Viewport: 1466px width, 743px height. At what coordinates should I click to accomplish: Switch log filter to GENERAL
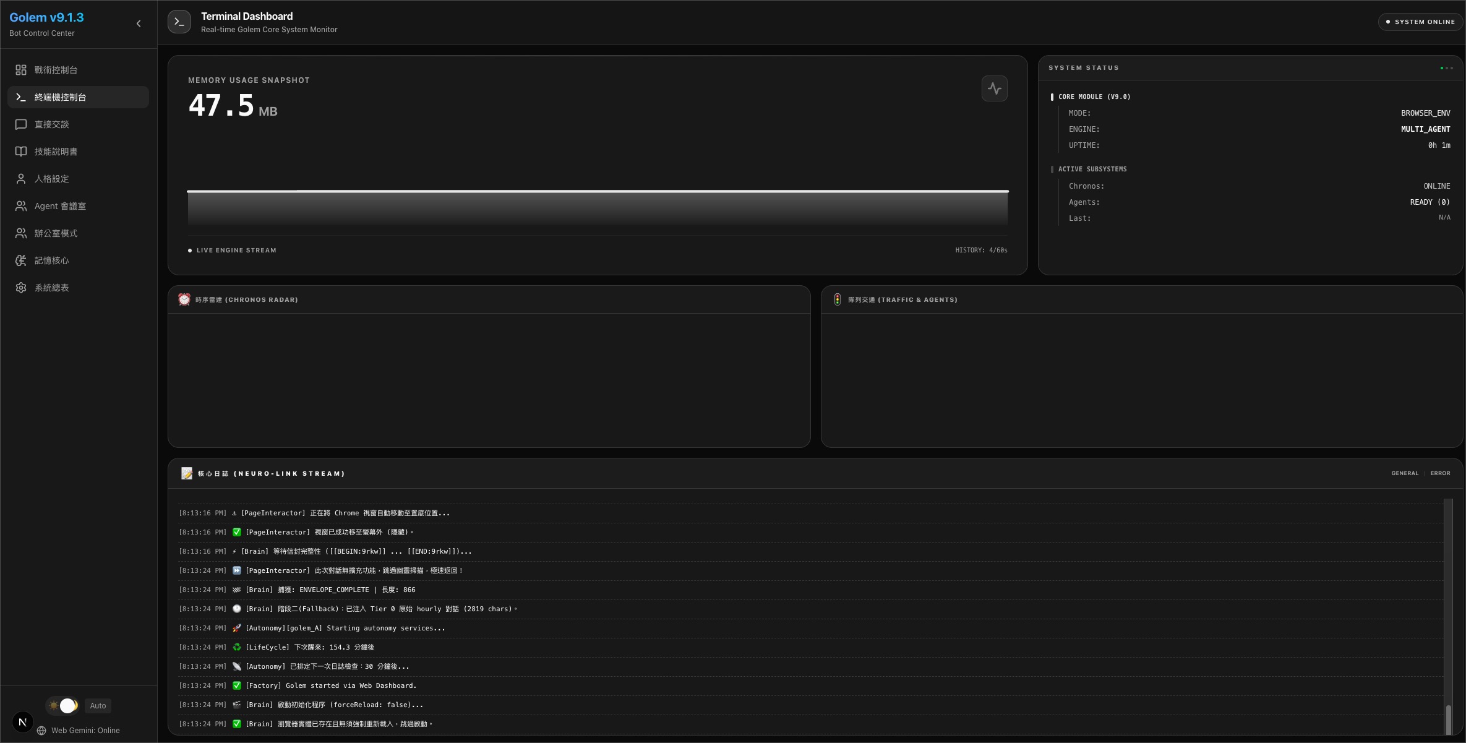(x=1405, y=473)
